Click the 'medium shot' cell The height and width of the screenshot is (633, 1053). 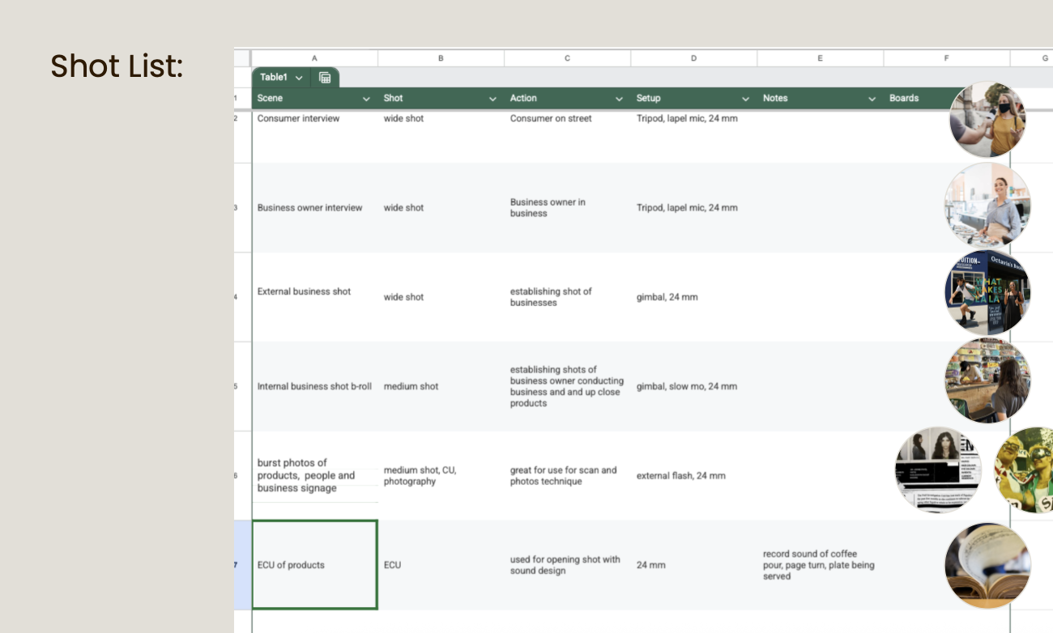pyautogui.click(x=441, y=386)
